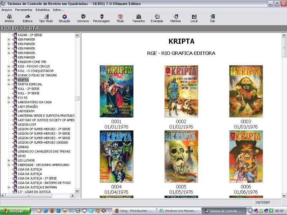
Task: Select KINGDOM COME TPB in the tree
Action: pos(32,62)
